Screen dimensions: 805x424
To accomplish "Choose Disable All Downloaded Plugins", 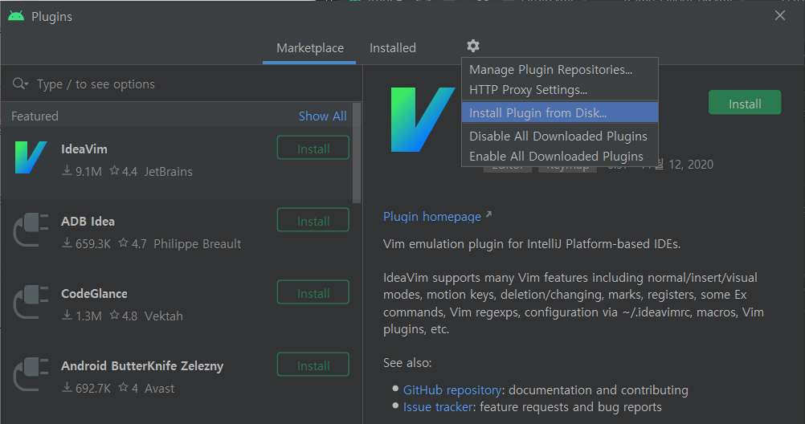I will tap(560, 136).
